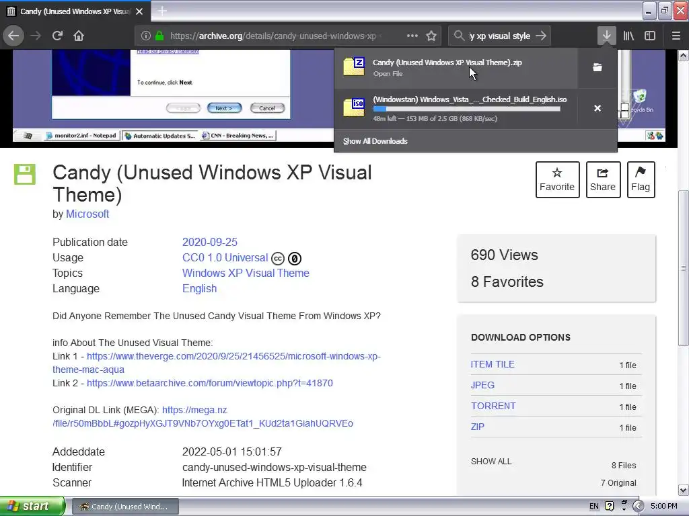Expand hidden tray icons arrow

click(x=638, y=507)
